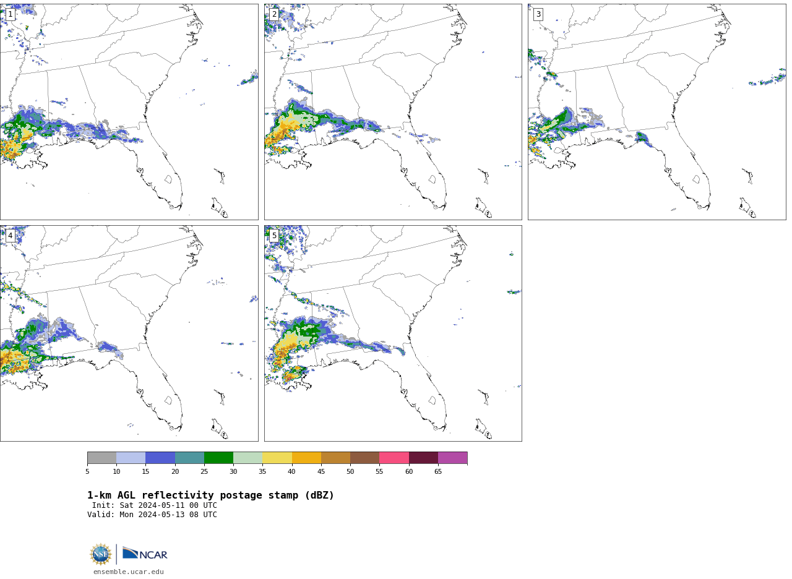Click the panel number 5 label
792x579 pixels.
pos(274,236)
